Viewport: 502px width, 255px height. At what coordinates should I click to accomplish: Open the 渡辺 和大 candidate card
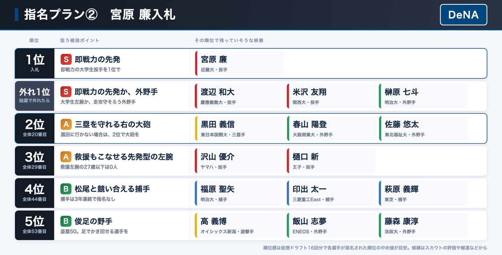(x=239, y=96)
